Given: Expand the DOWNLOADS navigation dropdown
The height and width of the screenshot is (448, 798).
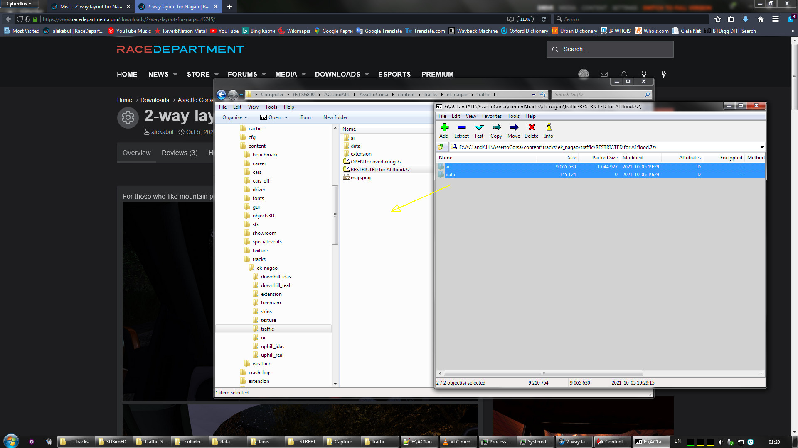Looking at the screenshot, I should click(367, 75).
